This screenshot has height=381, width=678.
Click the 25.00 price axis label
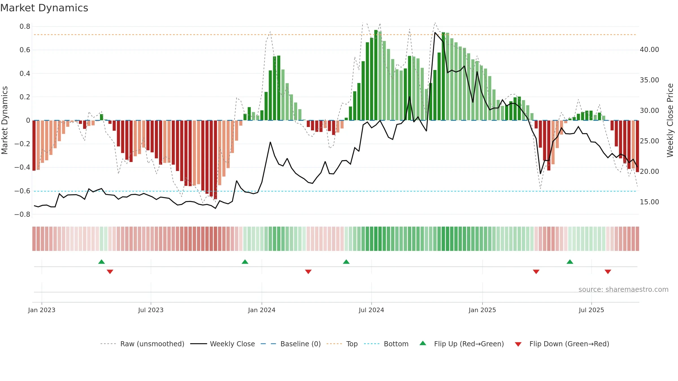(x=649, y=141)
